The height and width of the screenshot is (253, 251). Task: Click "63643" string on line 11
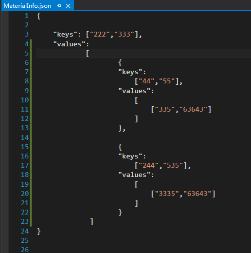(x=193, y=109)
